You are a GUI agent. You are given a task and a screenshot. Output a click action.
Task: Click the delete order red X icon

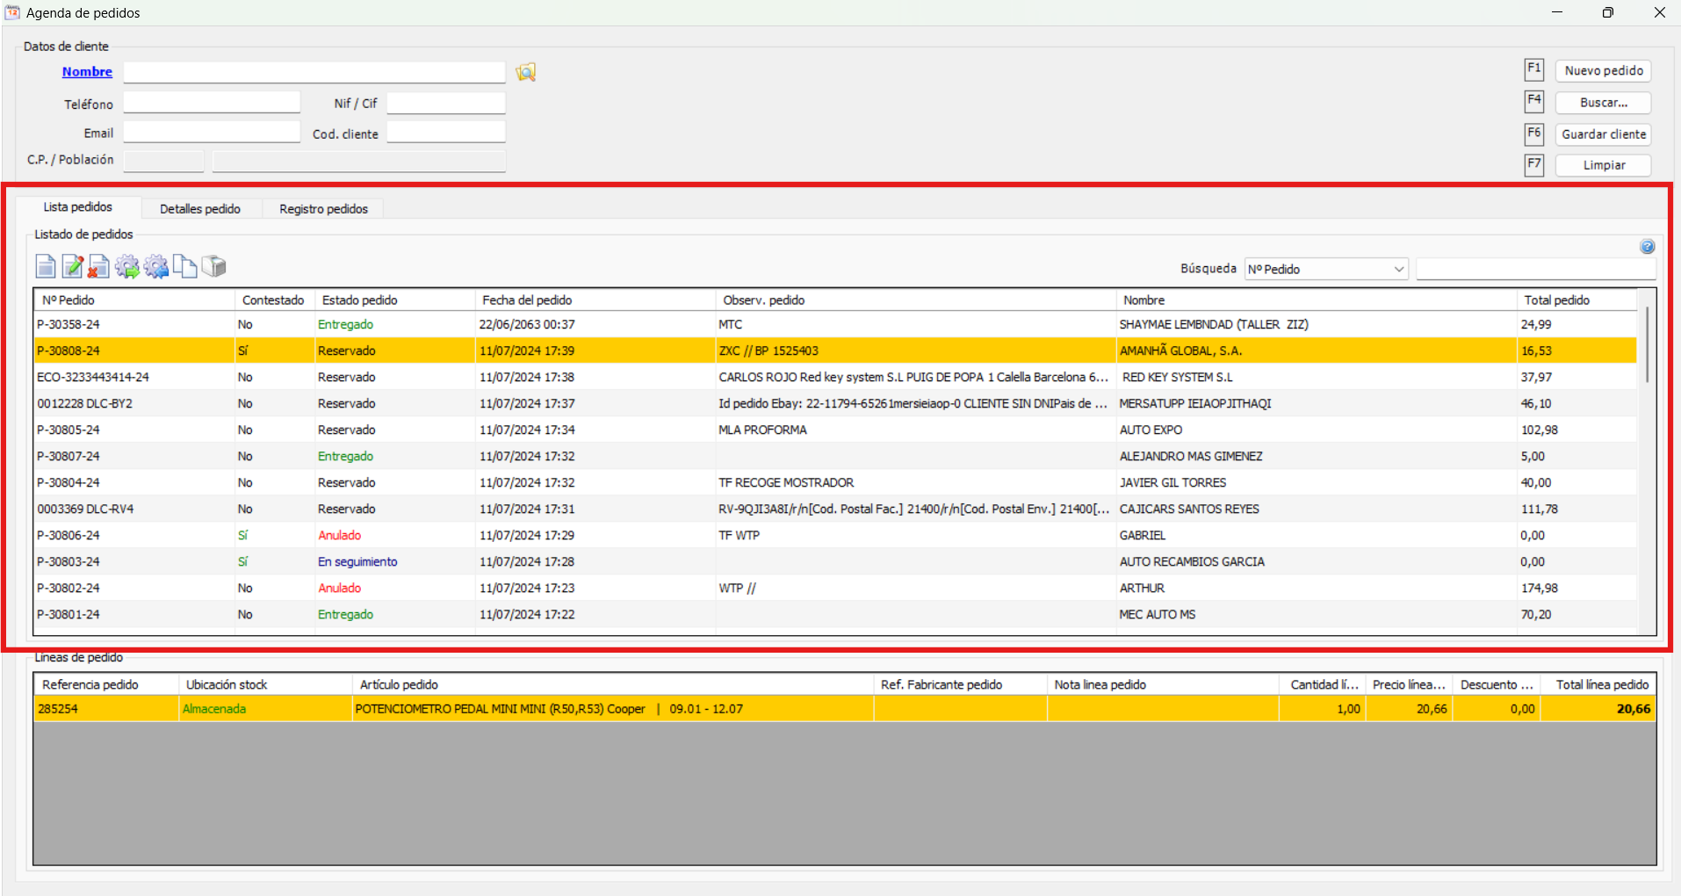[x=99, y=266]
